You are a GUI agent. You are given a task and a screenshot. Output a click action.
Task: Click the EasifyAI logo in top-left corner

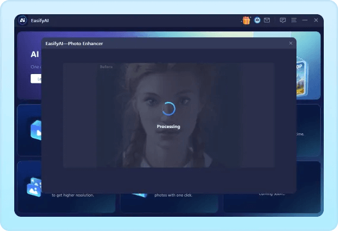click(23, 20)
